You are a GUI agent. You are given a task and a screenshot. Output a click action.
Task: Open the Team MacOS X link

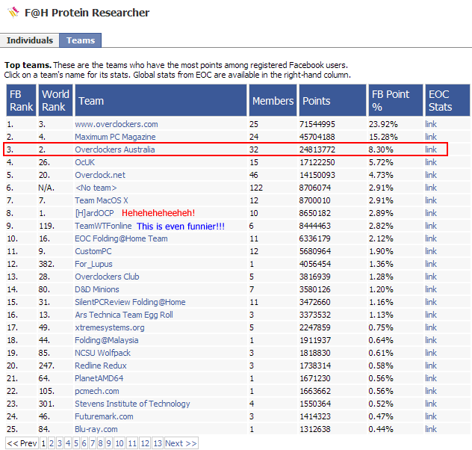pyautogui.click(x=102, y=200)
